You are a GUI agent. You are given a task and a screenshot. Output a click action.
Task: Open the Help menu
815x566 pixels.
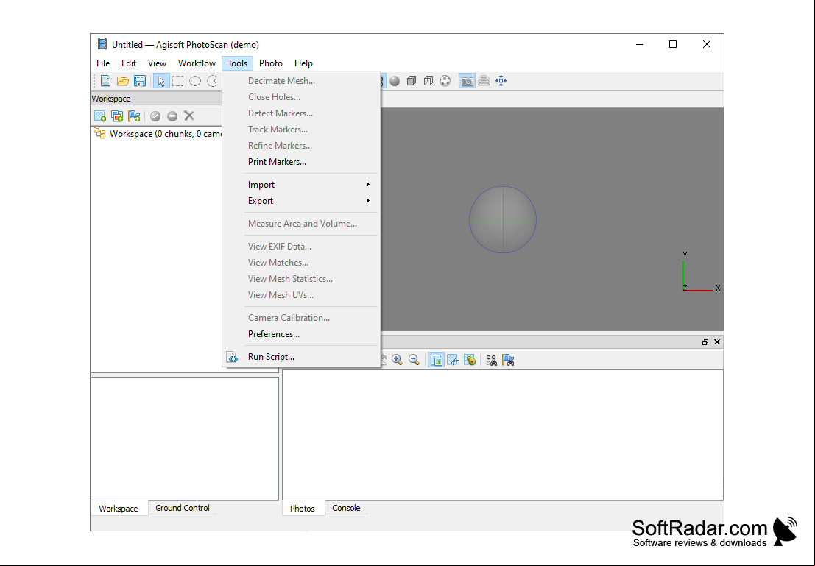point(303,63)
